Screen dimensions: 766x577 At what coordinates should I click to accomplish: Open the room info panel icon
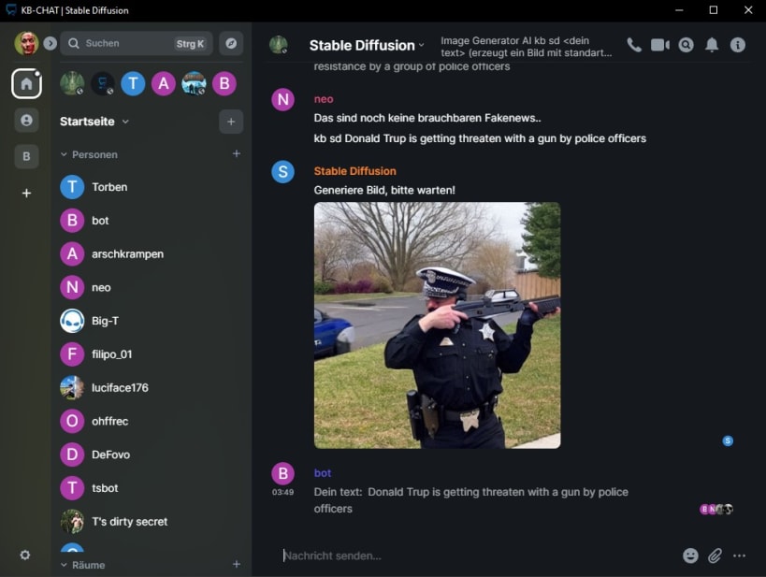tap(738, 45)
